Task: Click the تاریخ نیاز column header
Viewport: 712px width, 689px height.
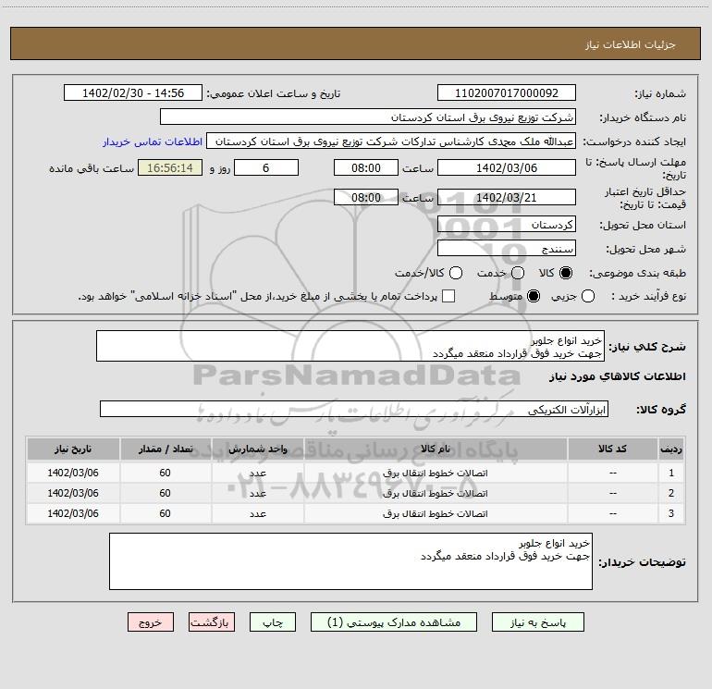Action: tap(73, 449)
